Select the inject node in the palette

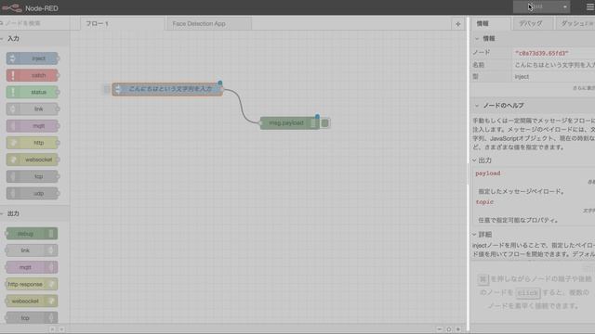coord(33,58)
